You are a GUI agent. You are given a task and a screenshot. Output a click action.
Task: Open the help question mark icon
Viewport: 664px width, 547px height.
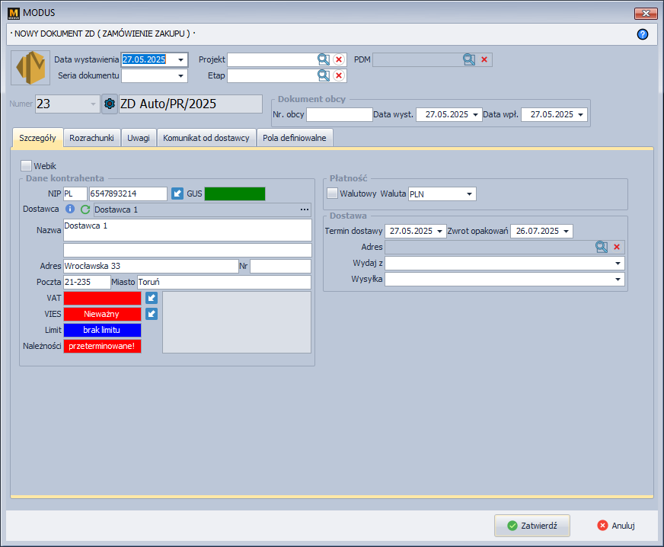[x=642, y=34]
